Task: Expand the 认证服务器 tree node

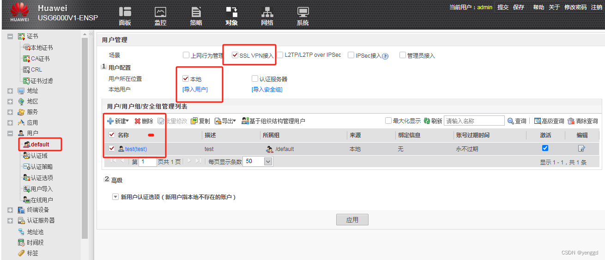Action: [x=10, y=221]
